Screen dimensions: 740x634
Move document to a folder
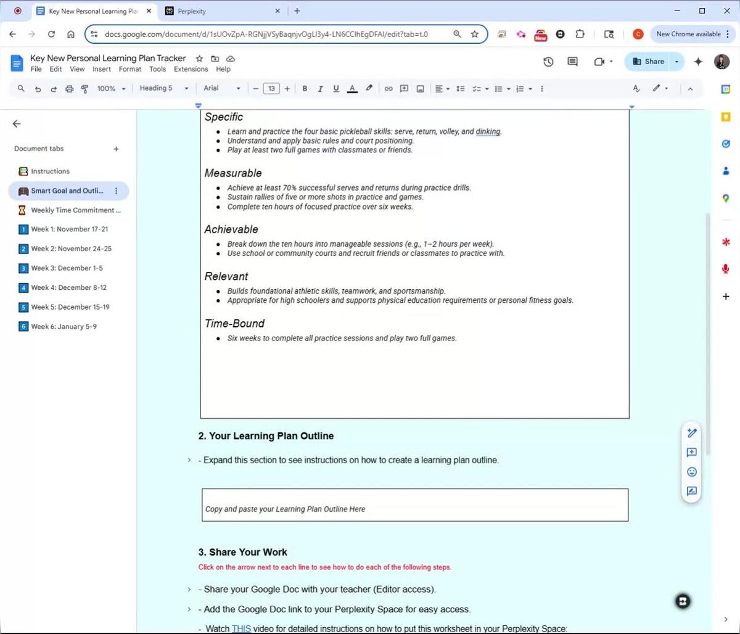click(215, 59)
